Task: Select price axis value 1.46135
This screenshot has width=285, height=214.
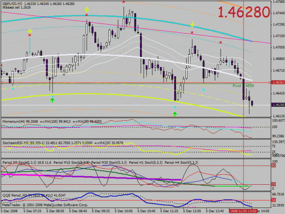Action: [x=279, y=116]
